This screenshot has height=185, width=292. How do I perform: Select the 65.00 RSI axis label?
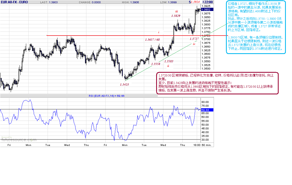[205, 113]
